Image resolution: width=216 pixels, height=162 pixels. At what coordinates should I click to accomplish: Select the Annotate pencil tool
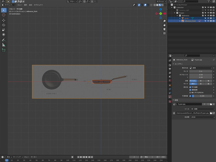click(x=4, y=40)
